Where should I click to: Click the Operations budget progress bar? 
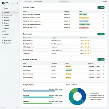43,103
